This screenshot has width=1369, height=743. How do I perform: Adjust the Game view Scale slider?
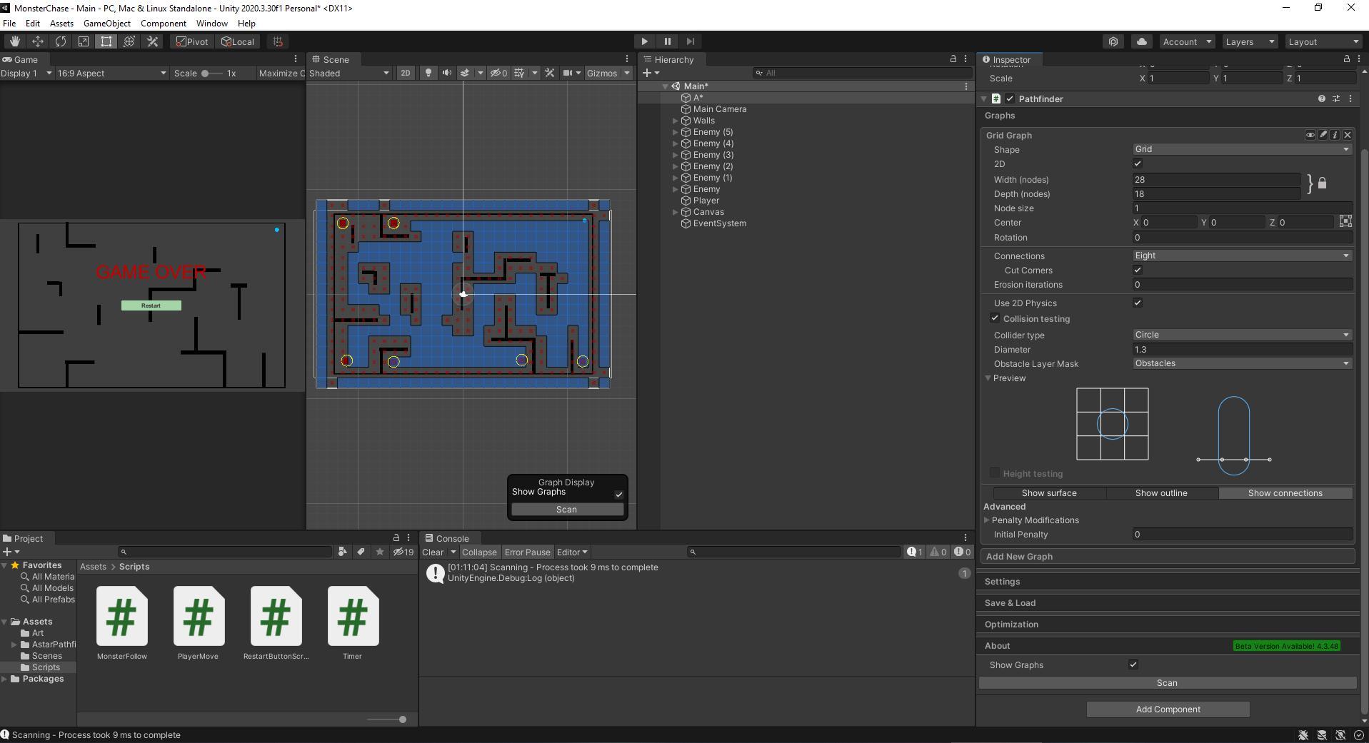206,73
